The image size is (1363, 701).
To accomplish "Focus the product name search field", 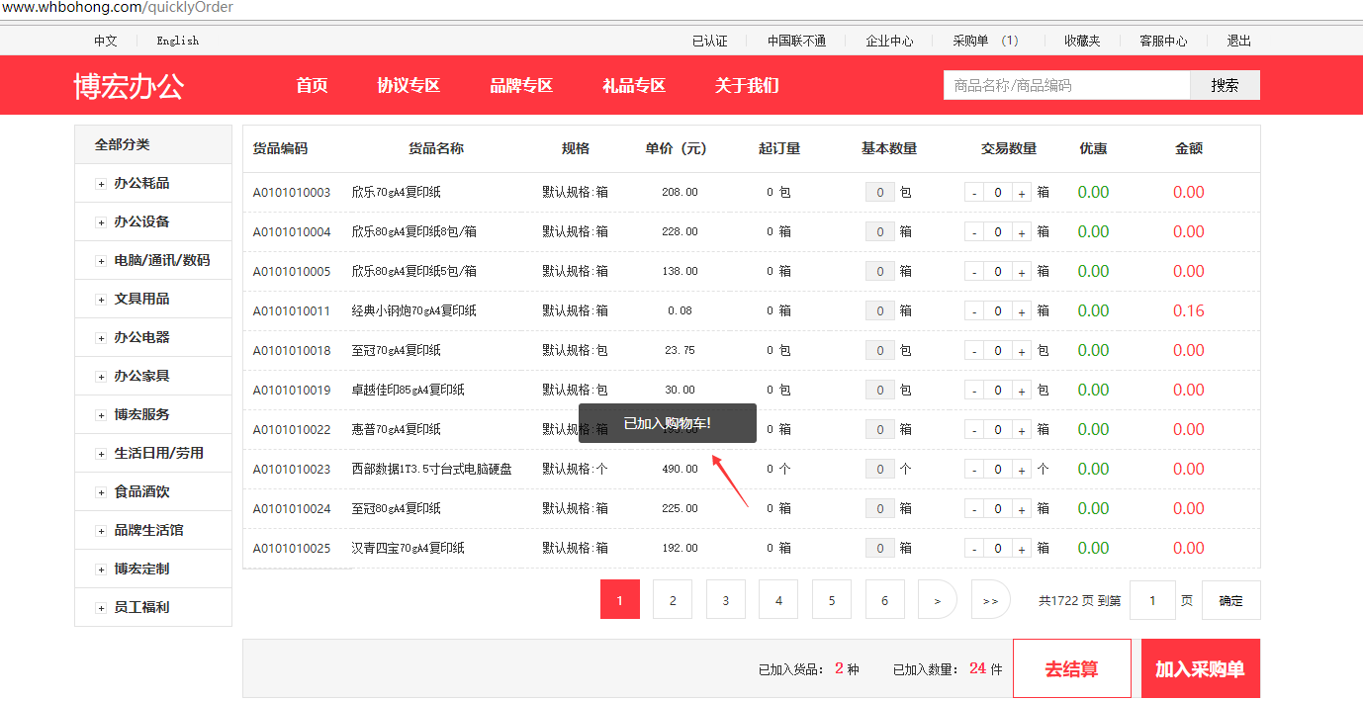I will [1065, 86].
